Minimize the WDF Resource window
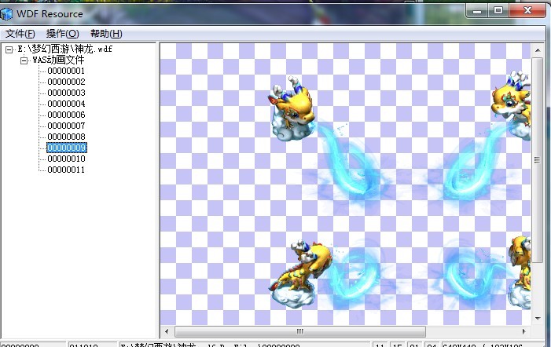 [476, 11]
